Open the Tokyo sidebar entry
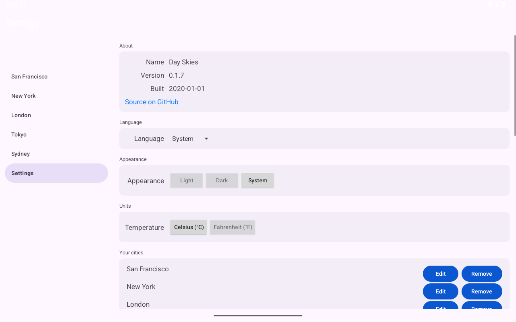The width and height of the screenshot is (516, 322). (x=56, y=134)
